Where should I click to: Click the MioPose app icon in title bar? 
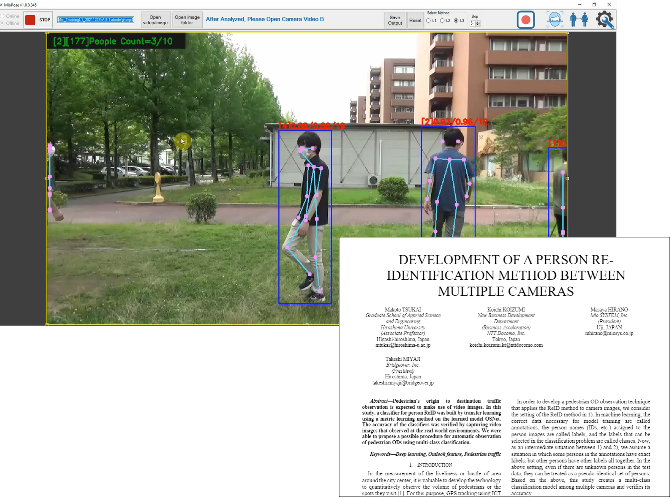tap(2, 5)
